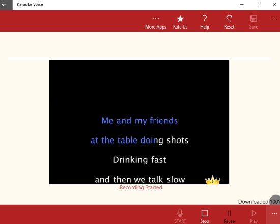Viewport: 280px width, 224px height.
Task: Save the recording
Action: point(254,22)
